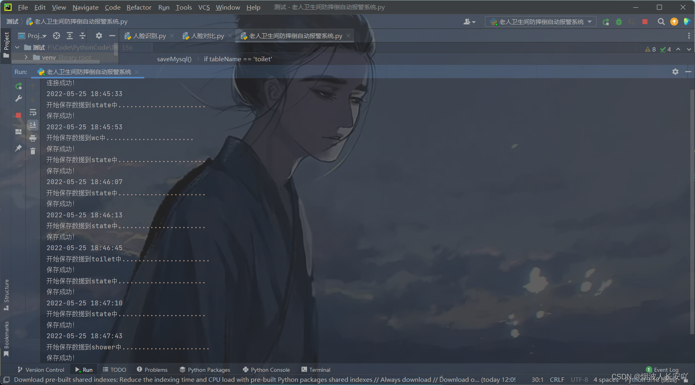Hide the Run tool window

(688, 72)
